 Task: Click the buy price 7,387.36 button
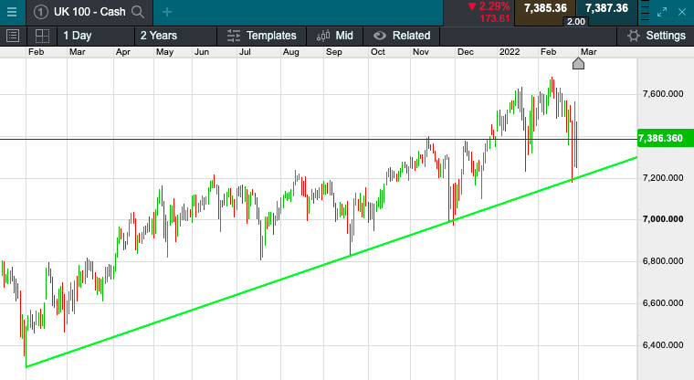[606, 8]
